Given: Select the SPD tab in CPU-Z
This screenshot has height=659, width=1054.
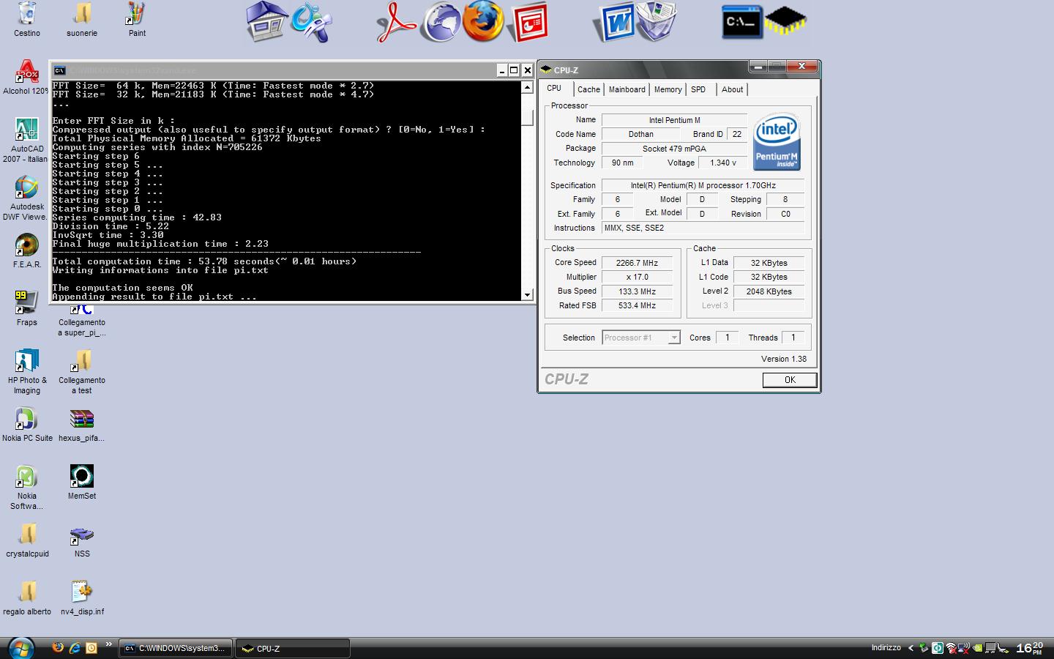Looking at the screenshot, I should pos(698,89).
